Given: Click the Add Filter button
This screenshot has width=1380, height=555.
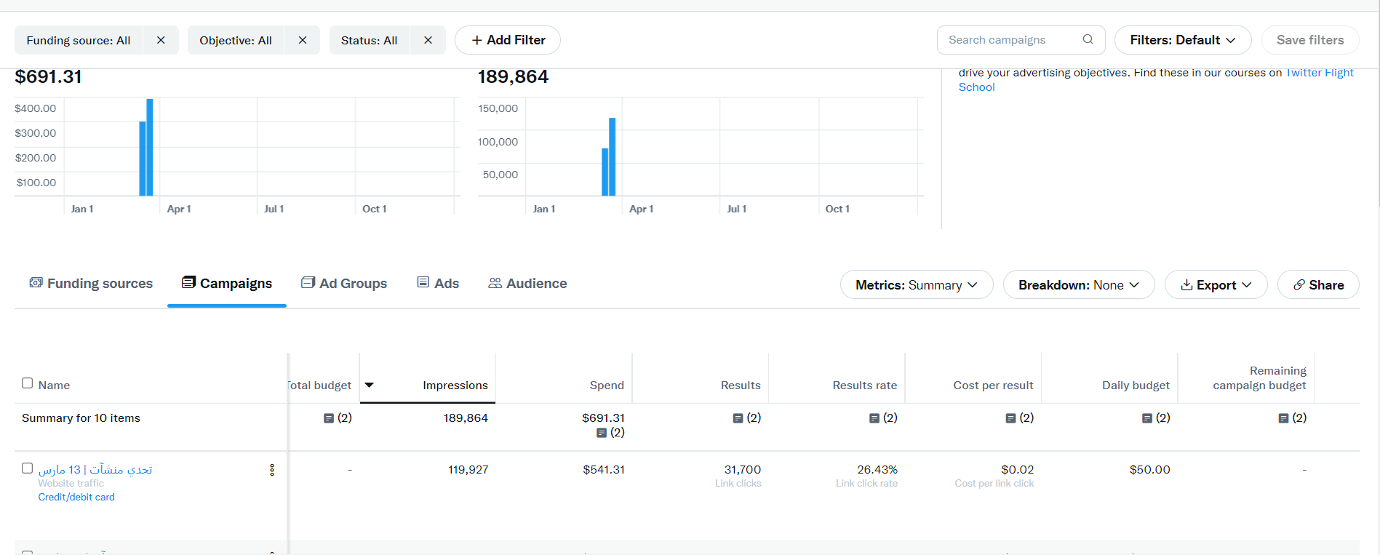Looking at the screenshot, I should point(508,40).
